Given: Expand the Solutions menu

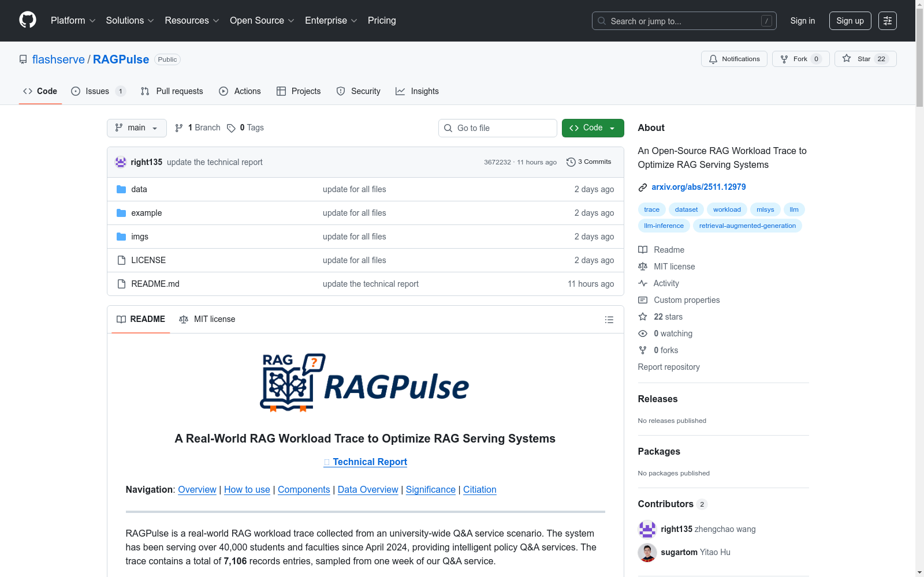Looking at the screenshot, I should point(130,21).
